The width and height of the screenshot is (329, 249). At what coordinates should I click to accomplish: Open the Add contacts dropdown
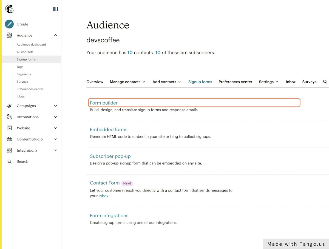[167, 82]
